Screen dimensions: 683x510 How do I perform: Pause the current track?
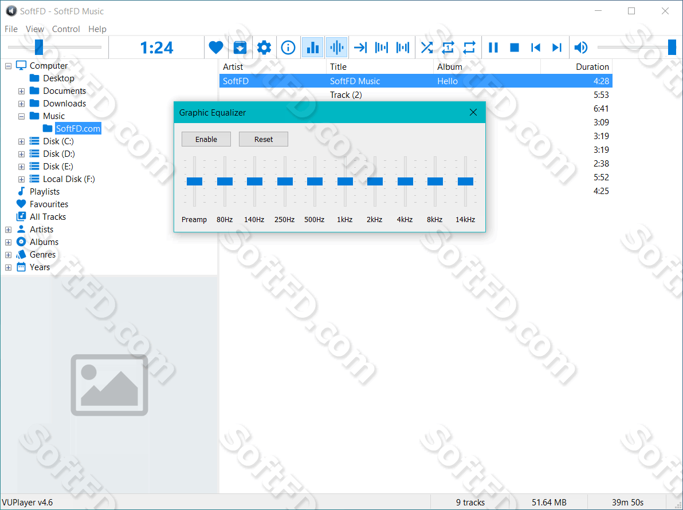point(493,47)
